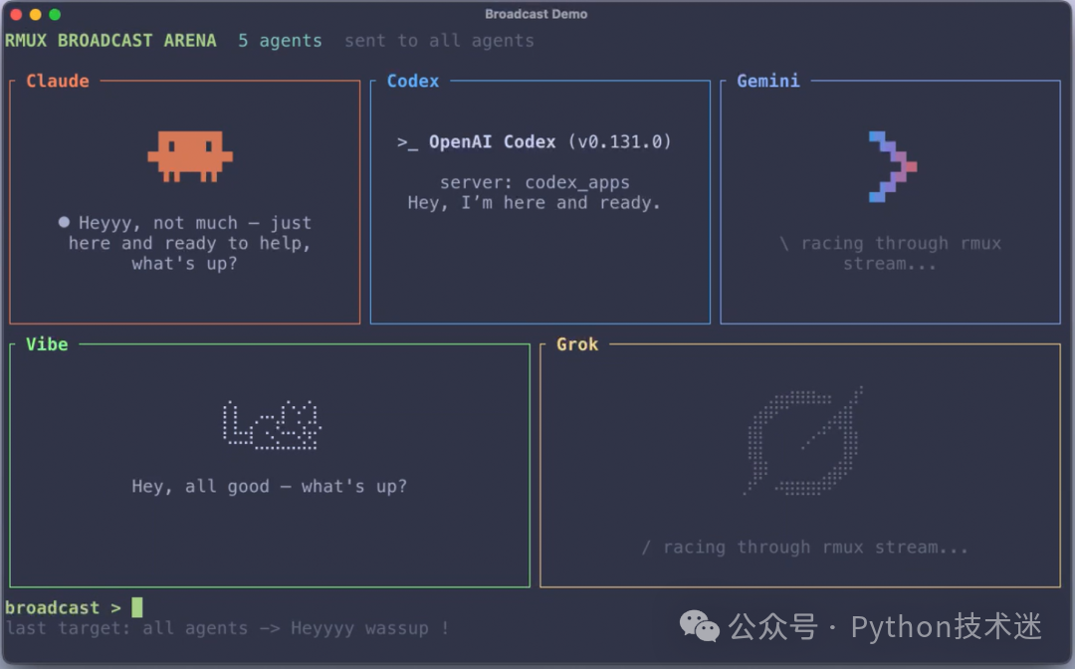Select the Vibe pane title
The height and width of the screenshot is (669, 1075).
pyautogui.click(x=47, y=344)
